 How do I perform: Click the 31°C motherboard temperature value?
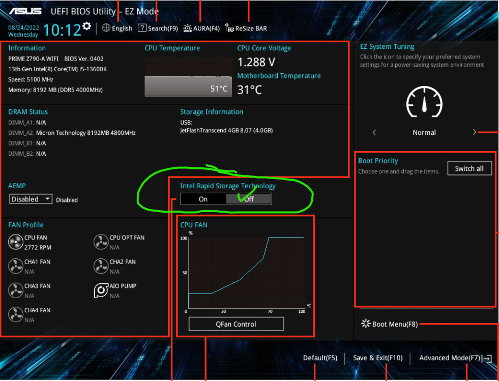249,90
